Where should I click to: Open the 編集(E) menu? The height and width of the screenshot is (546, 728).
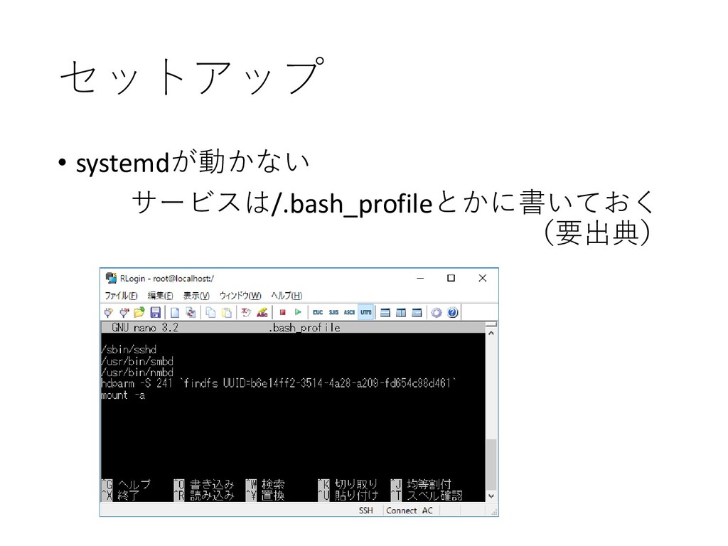(x=160, y=296)
